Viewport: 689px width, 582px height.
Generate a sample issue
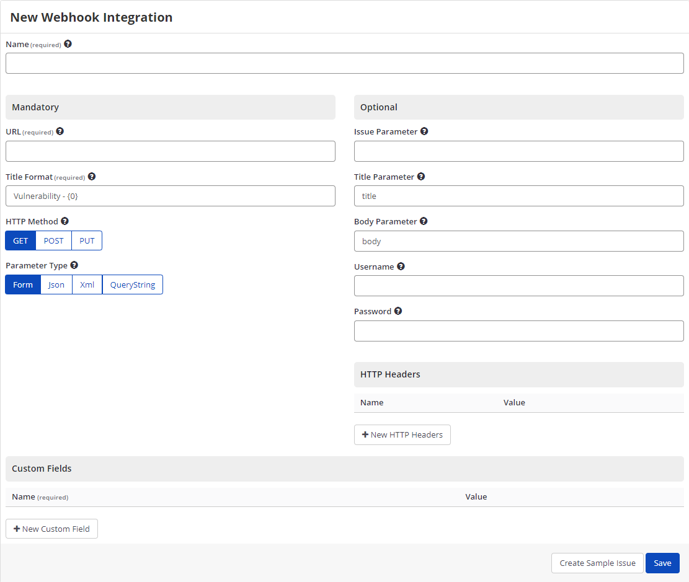597,563
